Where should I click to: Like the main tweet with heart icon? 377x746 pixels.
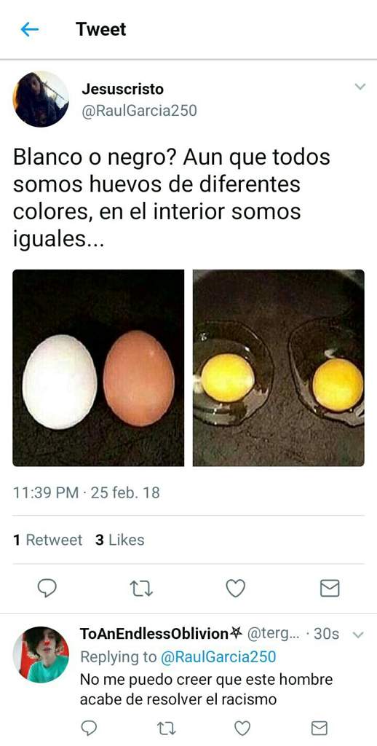[x=235, y=589]
